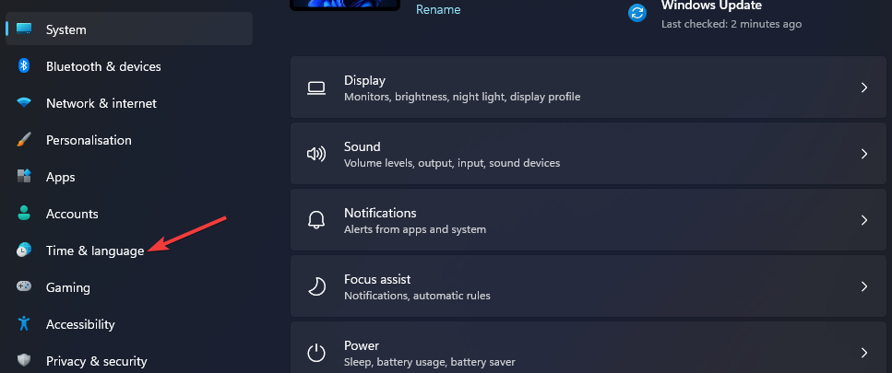The height and width of the screenshot is (373, 892).
Task: Click the Accessibility figure icon
Action: point(24,324)
